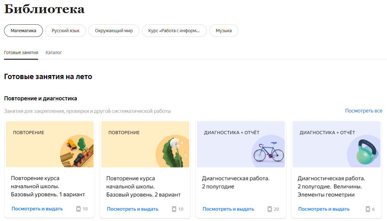Click the task count icon on the third card
387x221 pixels.
coord(270,209)
